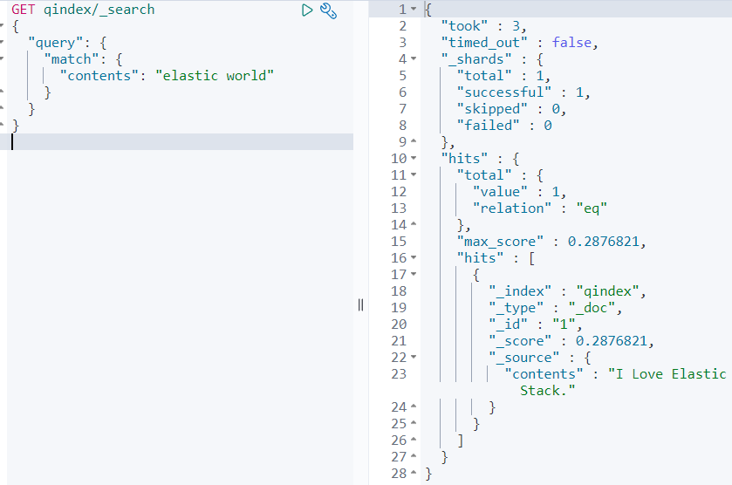Click the "qindex/_search" request path

[99, 10]
